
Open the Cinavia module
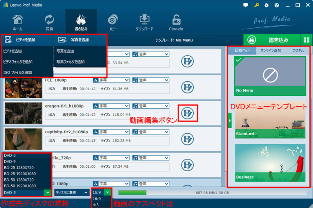tap(176, 22)
